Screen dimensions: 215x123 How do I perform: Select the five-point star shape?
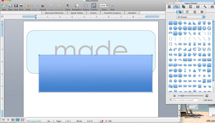tap(204, 76)
